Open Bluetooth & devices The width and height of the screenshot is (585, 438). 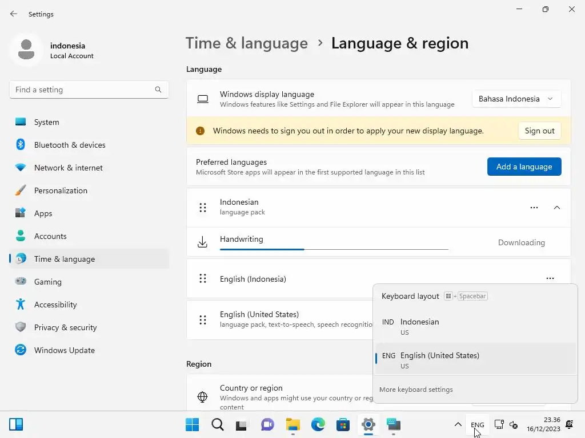(x=89, y=145)
